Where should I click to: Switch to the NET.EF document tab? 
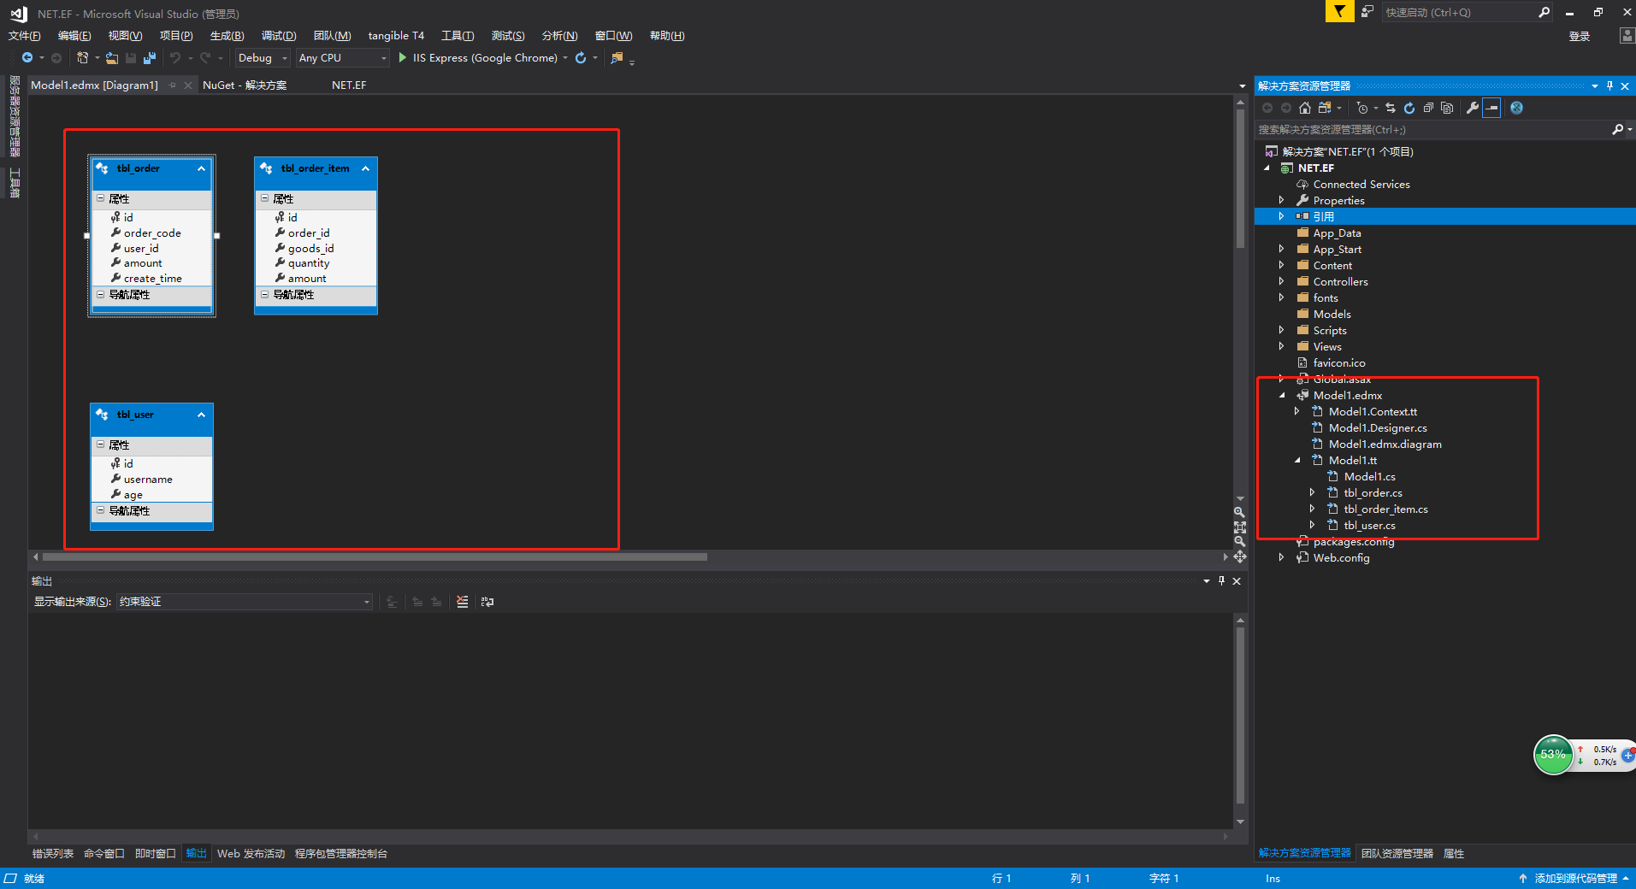(x=349, y=85)
